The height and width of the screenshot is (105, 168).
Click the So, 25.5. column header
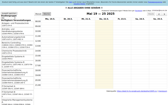click(158, 19)
